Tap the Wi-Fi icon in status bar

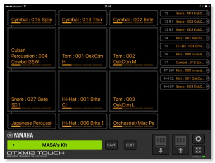[25, 6]
